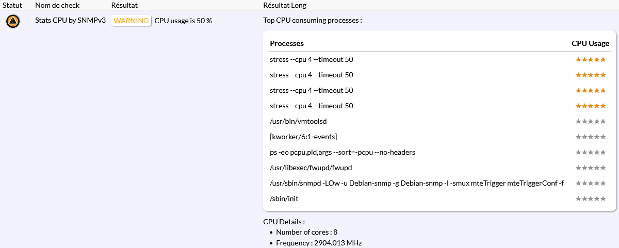Click the star rating for the ps -eo process

(x=590, y=153)
